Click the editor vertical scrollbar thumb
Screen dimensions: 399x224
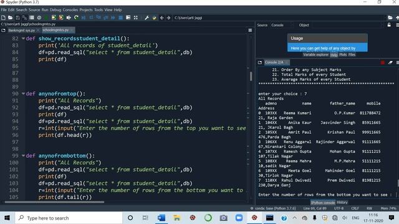(x=251, y=76)
